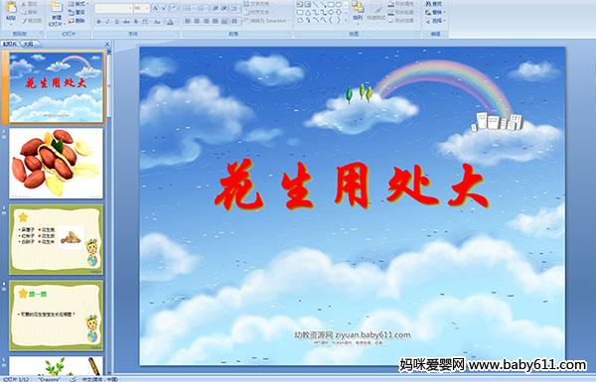Click the Text Shadow icon

coord(135,22)
